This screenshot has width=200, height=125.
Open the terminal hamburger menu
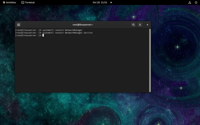click(140, 25)
